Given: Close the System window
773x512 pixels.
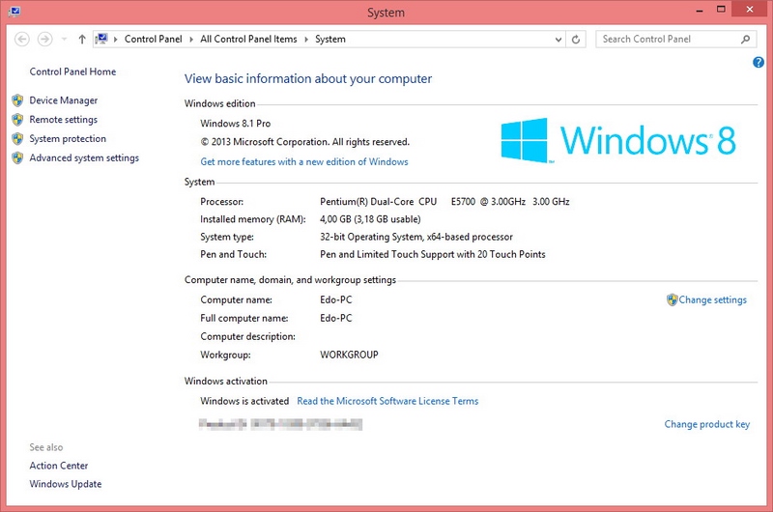Looking at the screenshot, I should pos(750,10).
